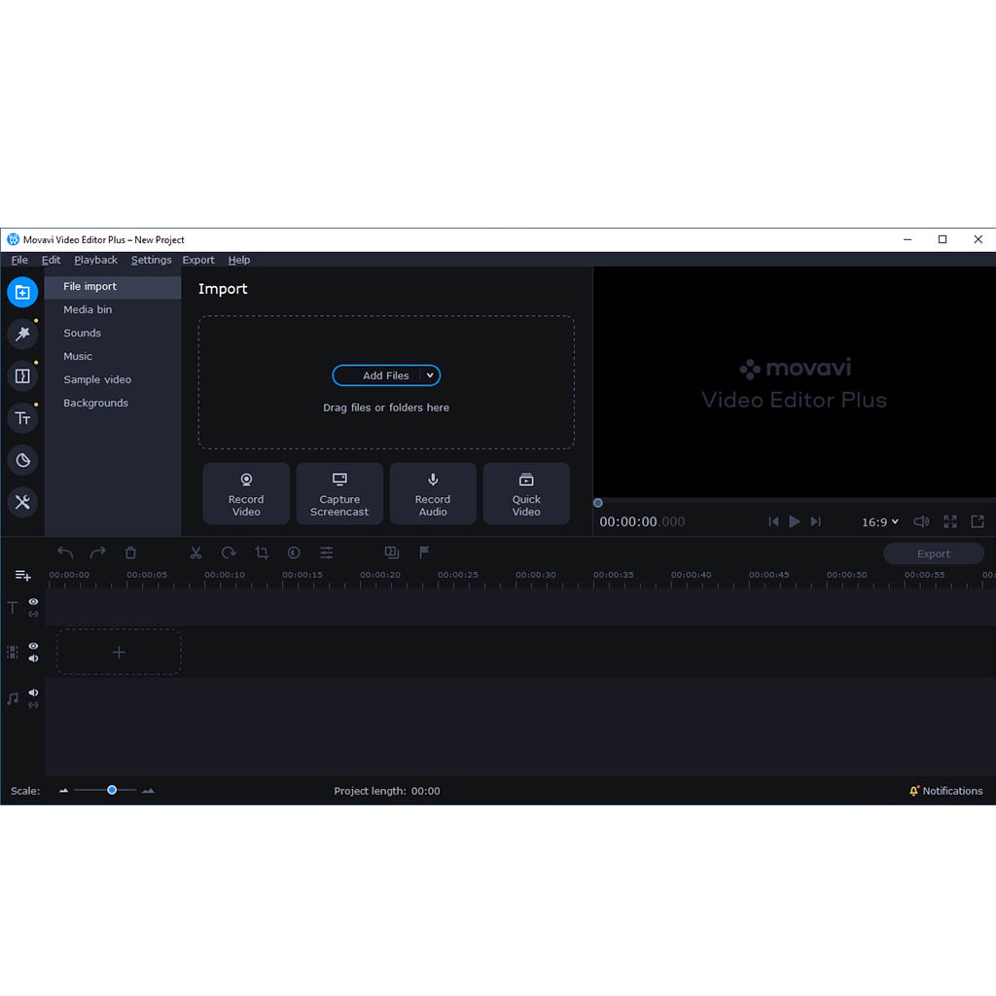
Task: Open the Transitions panel in sidebar
Action: tap(22, 375)
